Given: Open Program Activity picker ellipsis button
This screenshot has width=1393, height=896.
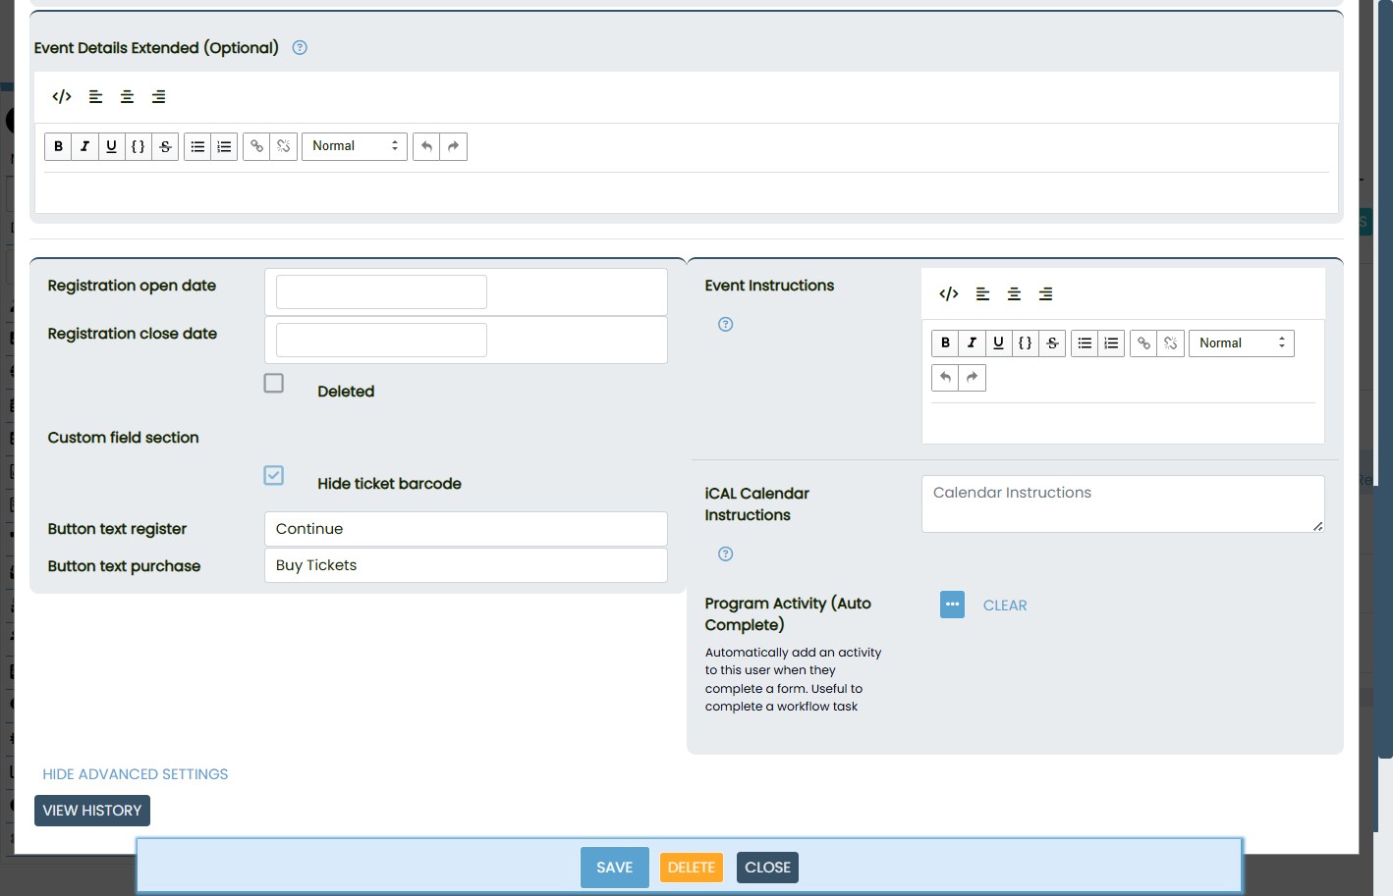Looking at the screenshot, I should (952, 605).
